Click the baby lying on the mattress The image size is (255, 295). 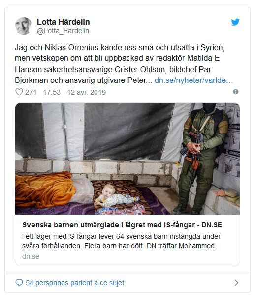[x=116, y=196]
